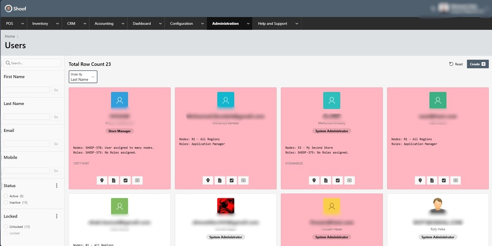Image resolution: width=492 pixels, height=246 pixels.
Task: Click the phone number 01030648520
Action: (294, 164)
